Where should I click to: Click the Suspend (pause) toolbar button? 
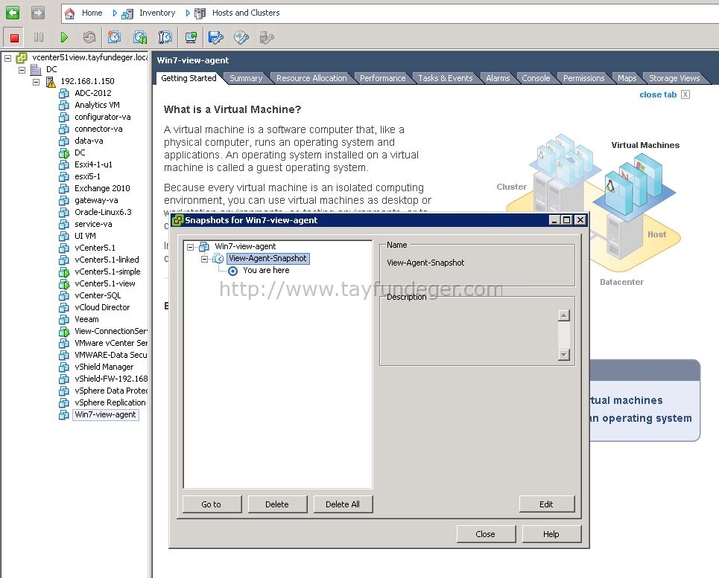tap(39, 37)
